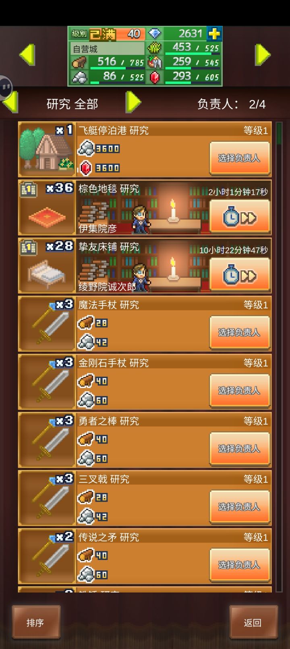290x649 pixels.
Task: Choose a leader for 飞艇停泊港 research
Action: [x=240, y=158]
